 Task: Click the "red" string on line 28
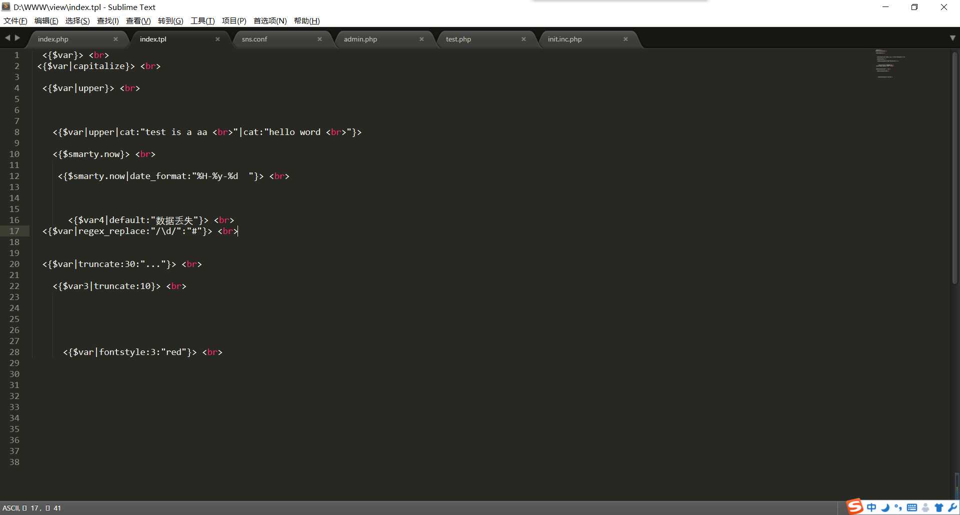click(173, 352)
